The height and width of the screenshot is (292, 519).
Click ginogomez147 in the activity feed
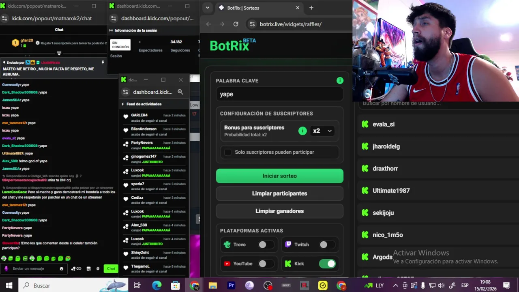[144, 157]
